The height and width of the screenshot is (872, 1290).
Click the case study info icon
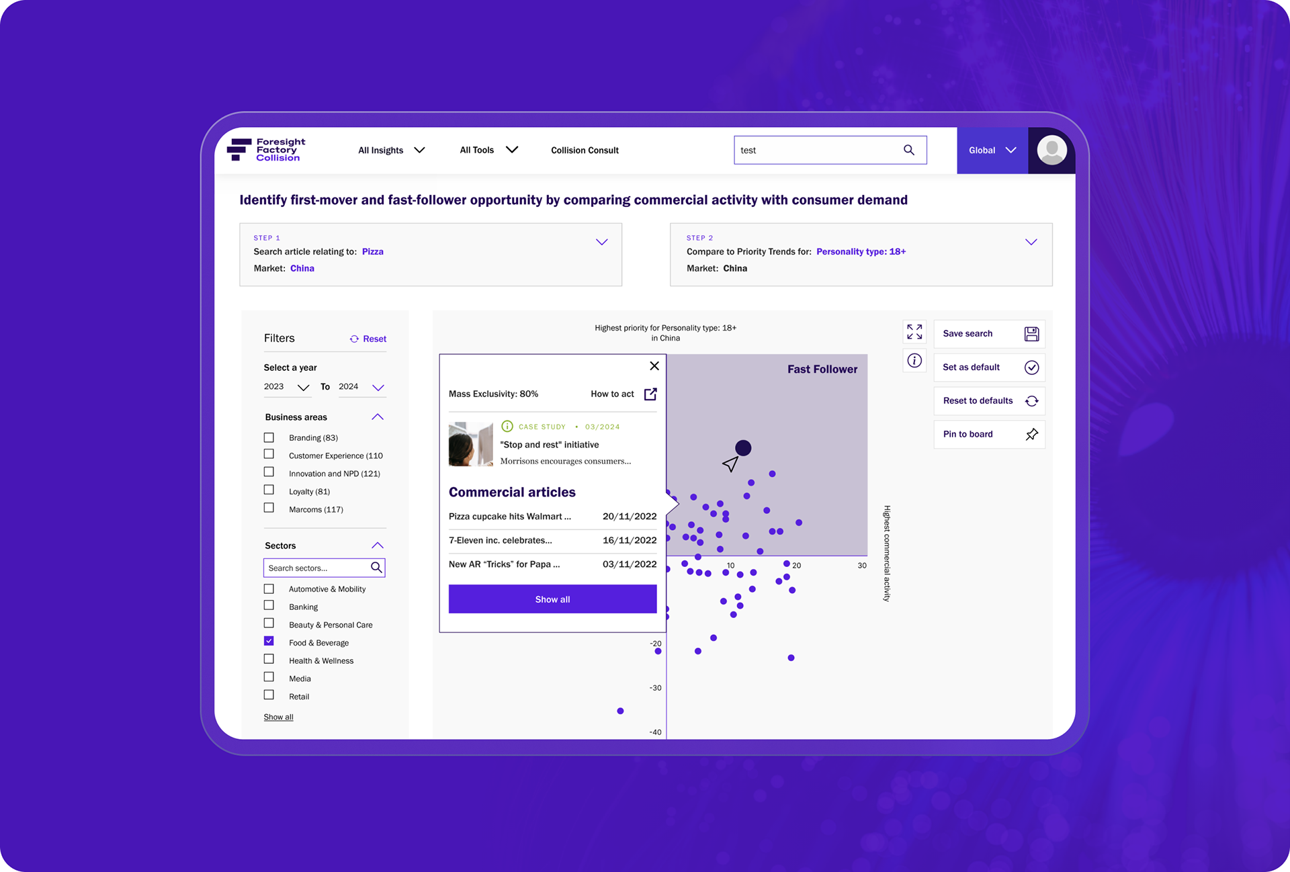(x=507, y=427)
